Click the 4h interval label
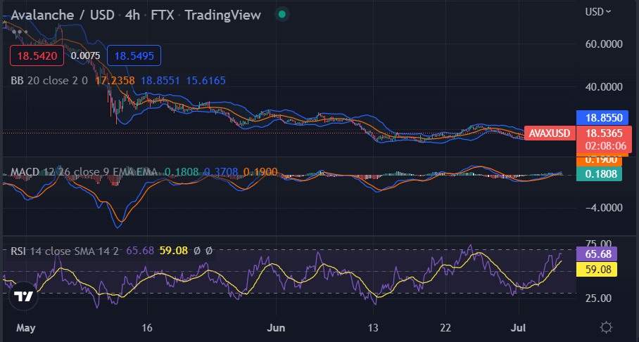 pyautogui.click(x=132, y=15)
